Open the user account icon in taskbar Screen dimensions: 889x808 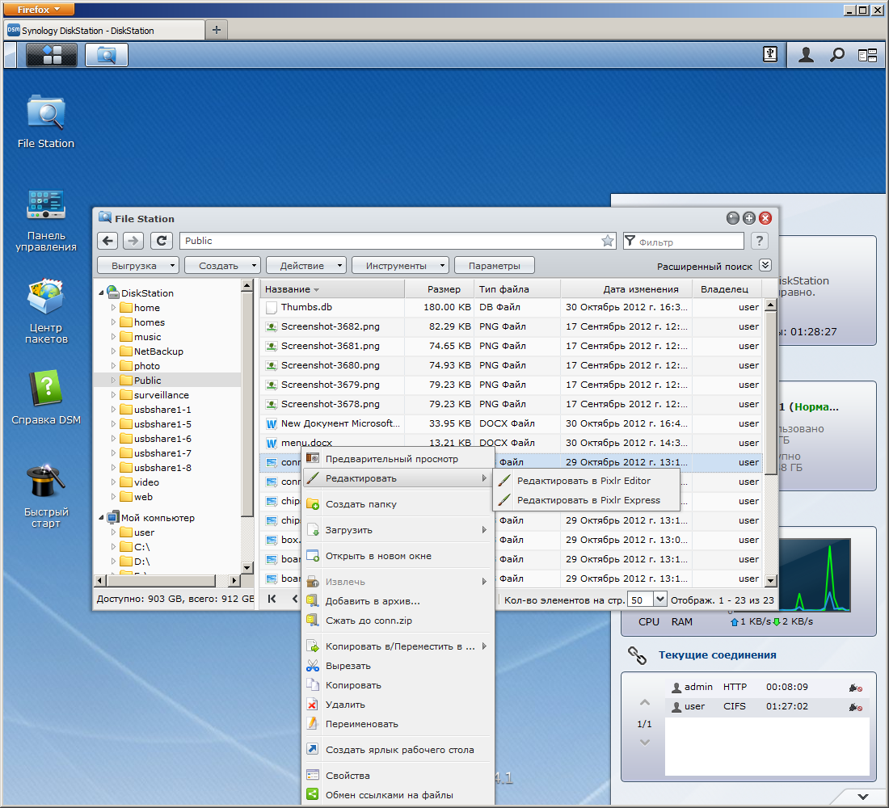(806, 55)
